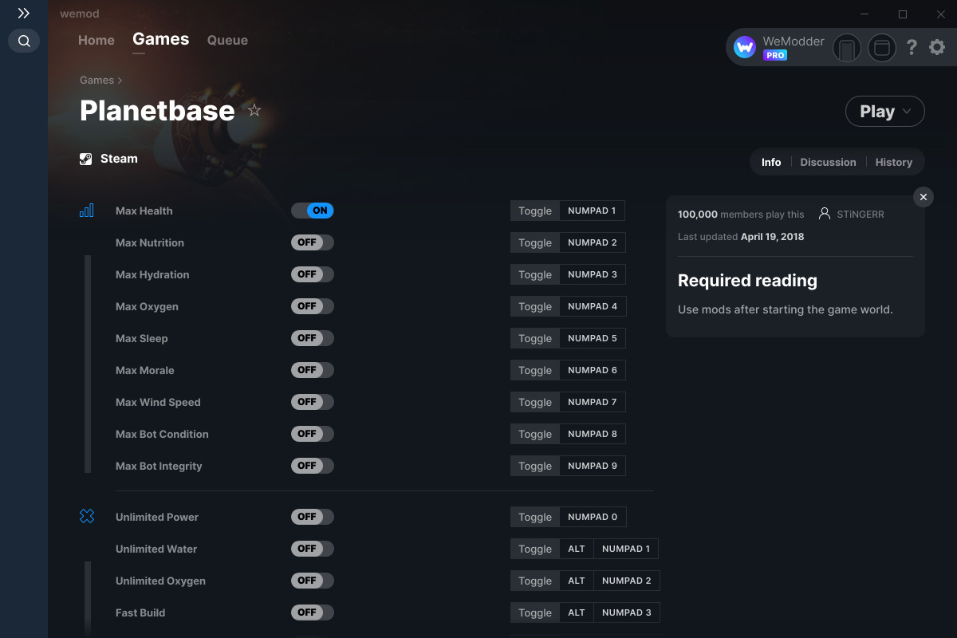The image size is (957, 638).
Task: Enable Unlimited Power toggle
Action: 313,517
